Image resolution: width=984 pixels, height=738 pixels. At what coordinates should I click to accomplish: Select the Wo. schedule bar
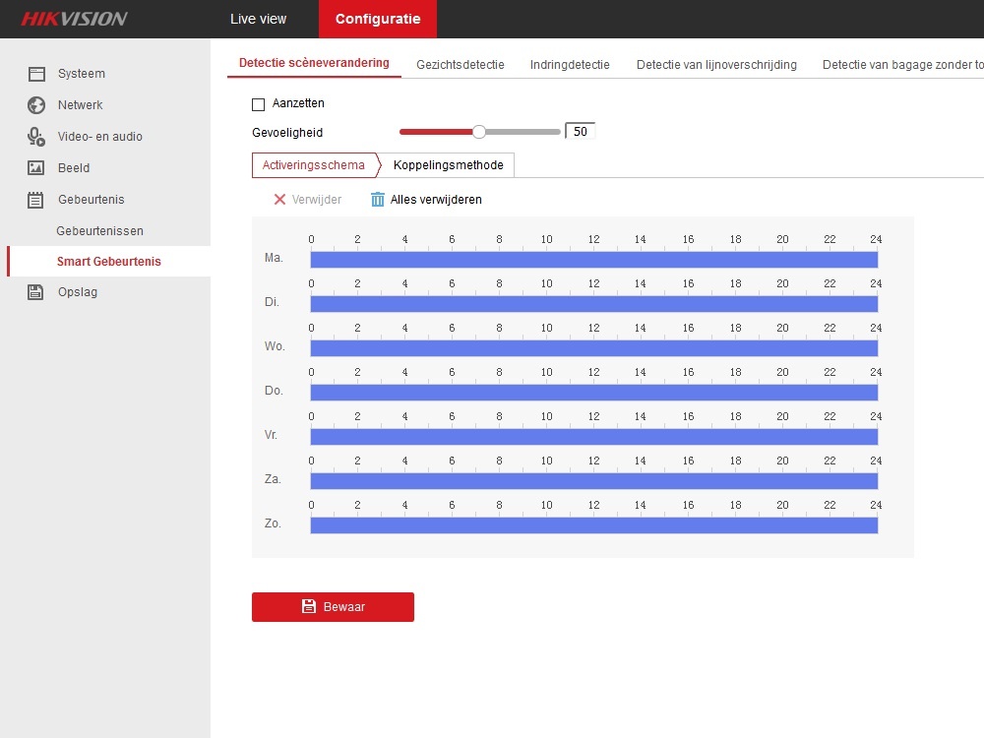tap(593, 347)
